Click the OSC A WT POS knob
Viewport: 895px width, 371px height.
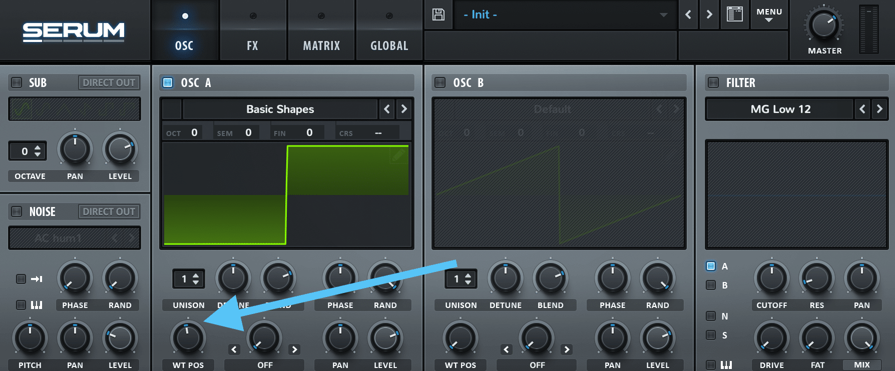click(188, 338)
